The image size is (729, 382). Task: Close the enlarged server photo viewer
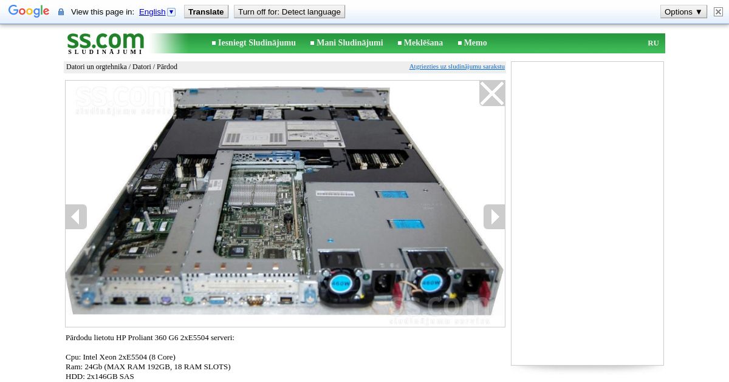coord(492,93)
